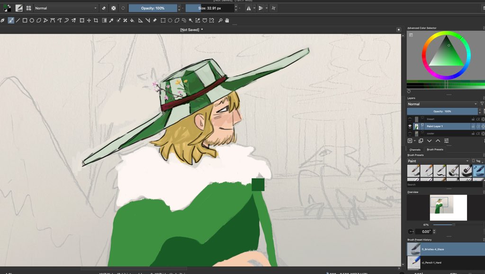Screen dimensions: 485x274
Task: Select the Crop tool
Action: tap(96, 20)
